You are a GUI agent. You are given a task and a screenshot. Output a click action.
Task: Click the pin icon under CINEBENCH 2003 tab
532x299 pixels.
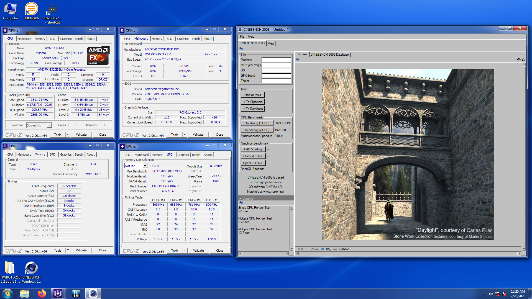coord(241,49)
